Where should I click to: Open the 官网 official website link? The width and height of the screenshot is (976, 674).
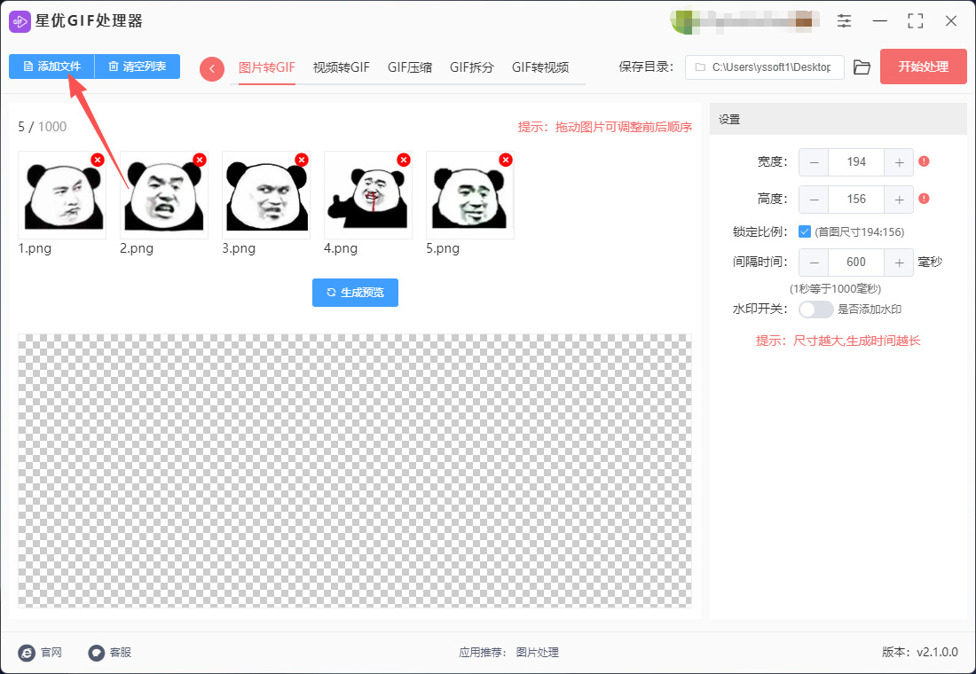tap(41, 652)
